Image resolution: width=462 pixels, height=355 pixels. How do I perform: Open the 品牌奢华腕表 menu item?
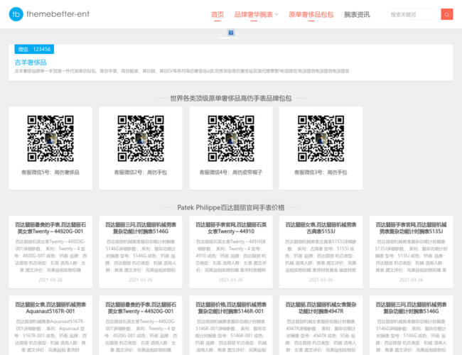point(254,14)
